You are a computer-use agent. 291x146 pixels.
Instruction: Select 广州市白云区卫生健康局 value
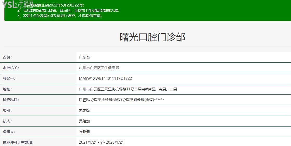99,68
